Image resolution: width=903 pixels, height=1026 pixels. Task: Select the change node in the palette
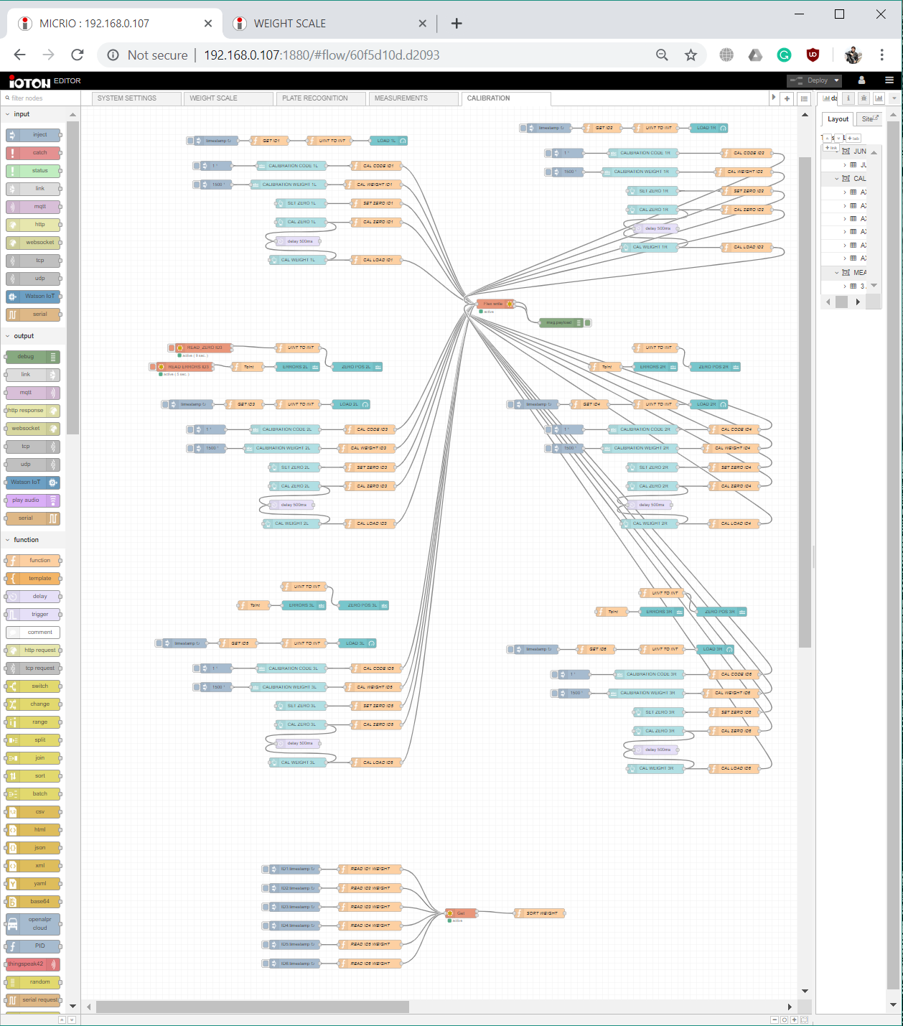click(x=34, y=704)
